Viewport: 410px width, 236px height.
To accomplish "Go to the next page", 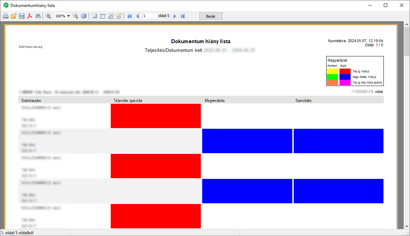I will coord(175,16).
